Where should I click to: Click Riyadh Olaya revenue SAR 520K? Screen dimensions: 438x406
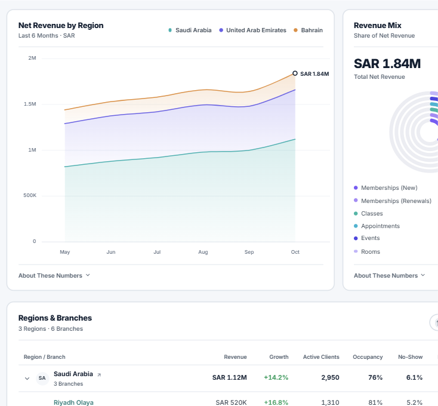click(x=231, y=402)
